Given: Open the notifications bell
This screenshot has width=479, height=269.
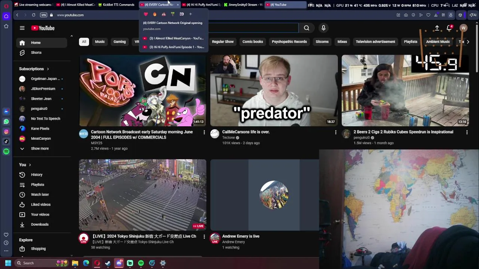Looking at the screenshot, I should click(449, 28).
